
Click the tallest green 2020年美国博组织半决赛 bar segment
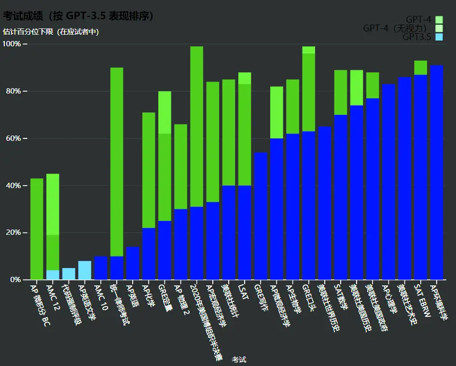(x=196, y=127)
